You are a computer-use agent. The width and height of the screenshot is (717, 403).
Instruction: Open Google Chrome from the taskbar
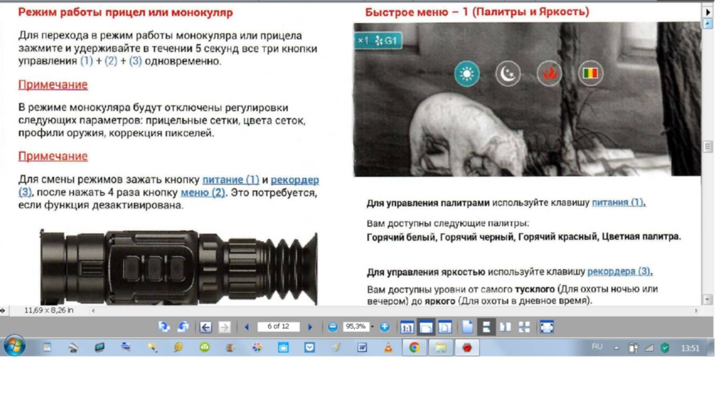coord(414,347)
